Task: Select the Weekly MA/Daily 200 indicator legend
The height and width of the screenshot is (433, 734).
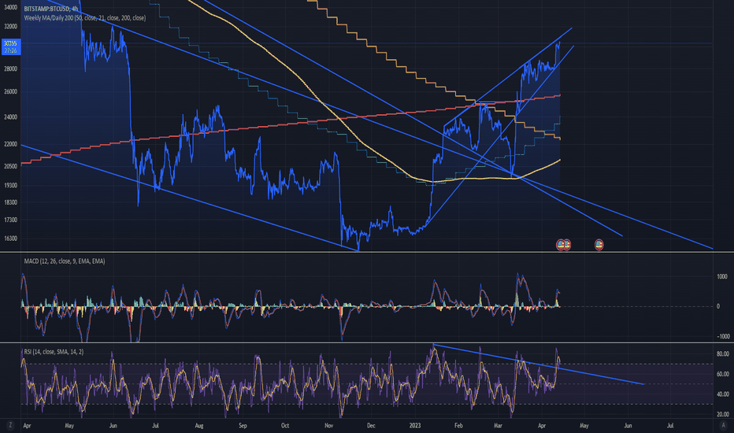Action: pos(85,18)
